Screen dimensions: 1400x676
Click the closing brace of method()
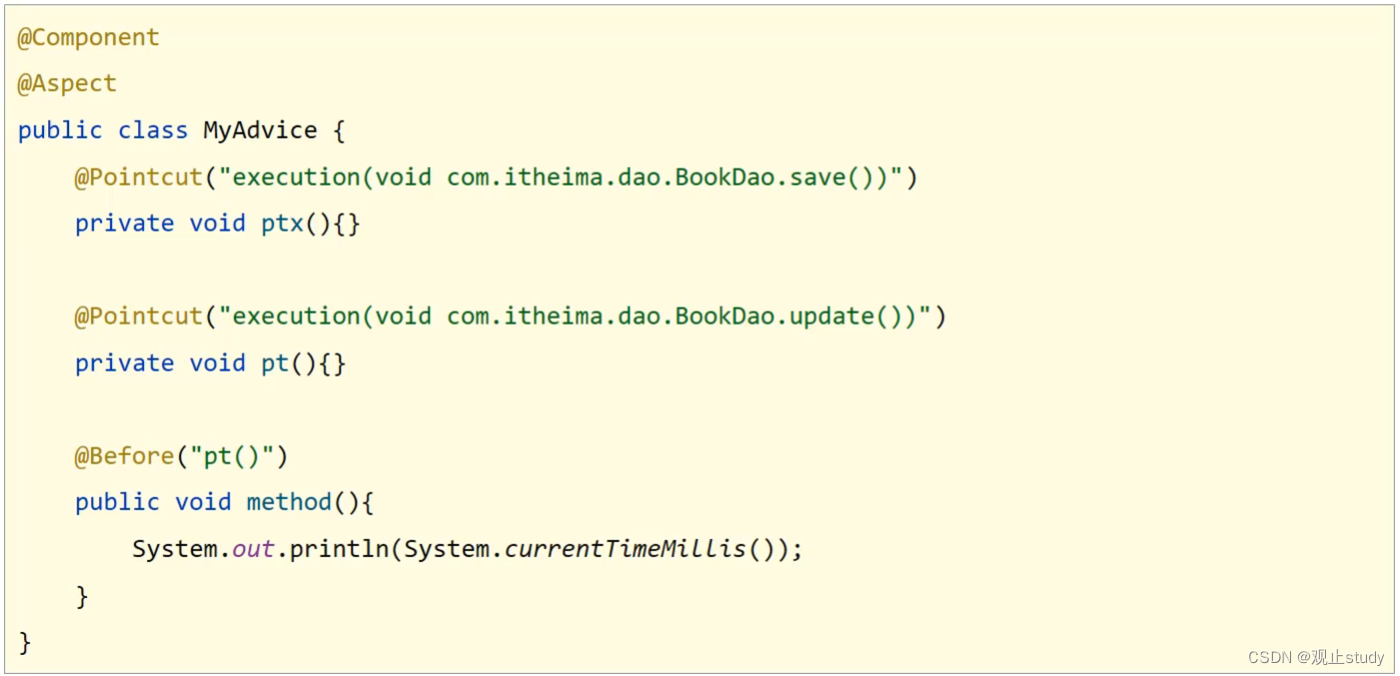[x=82, y=596]
